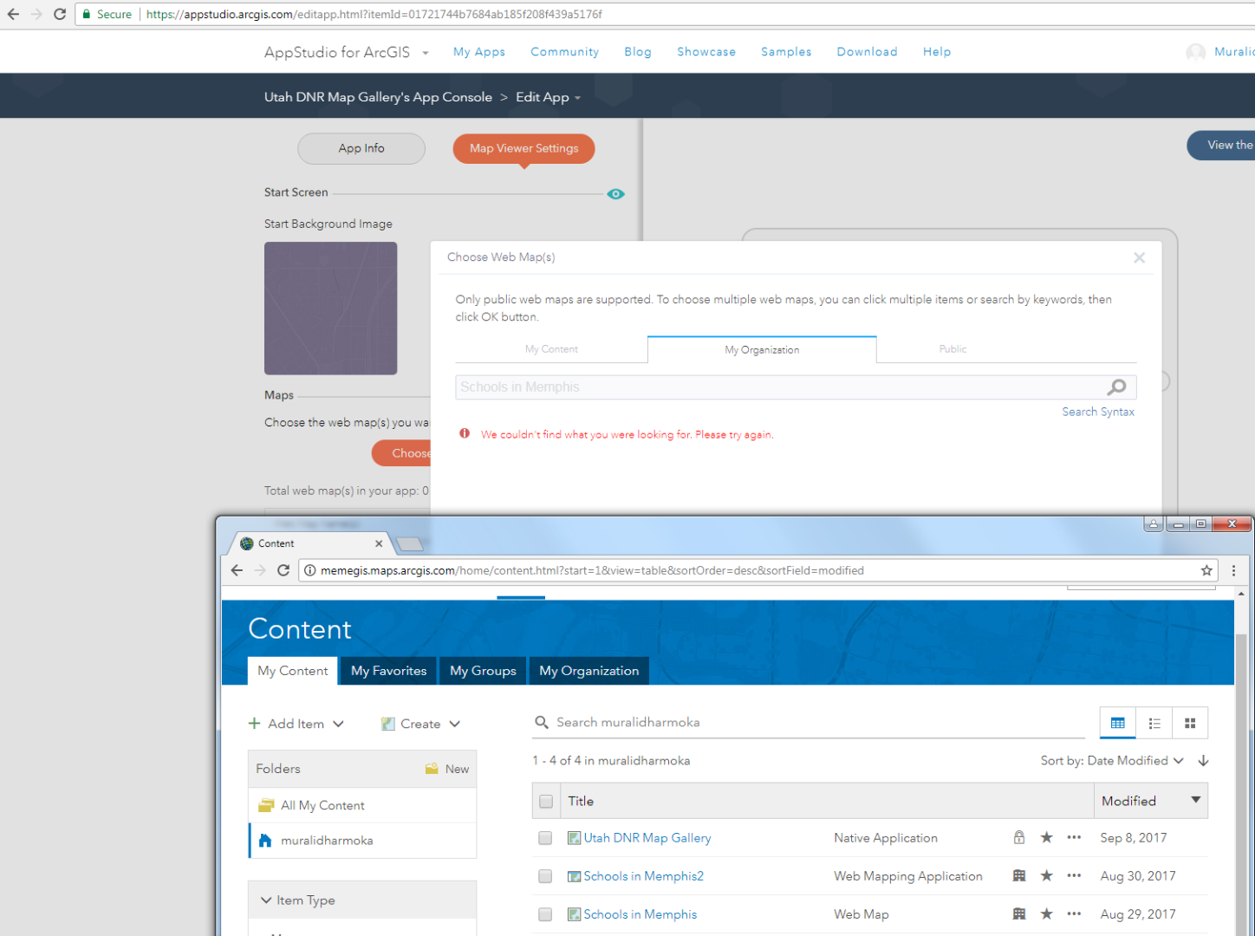Click the Map Viewer Settings button
Viewport: 1255px width, 936px height.
click(x=523, y=148)
